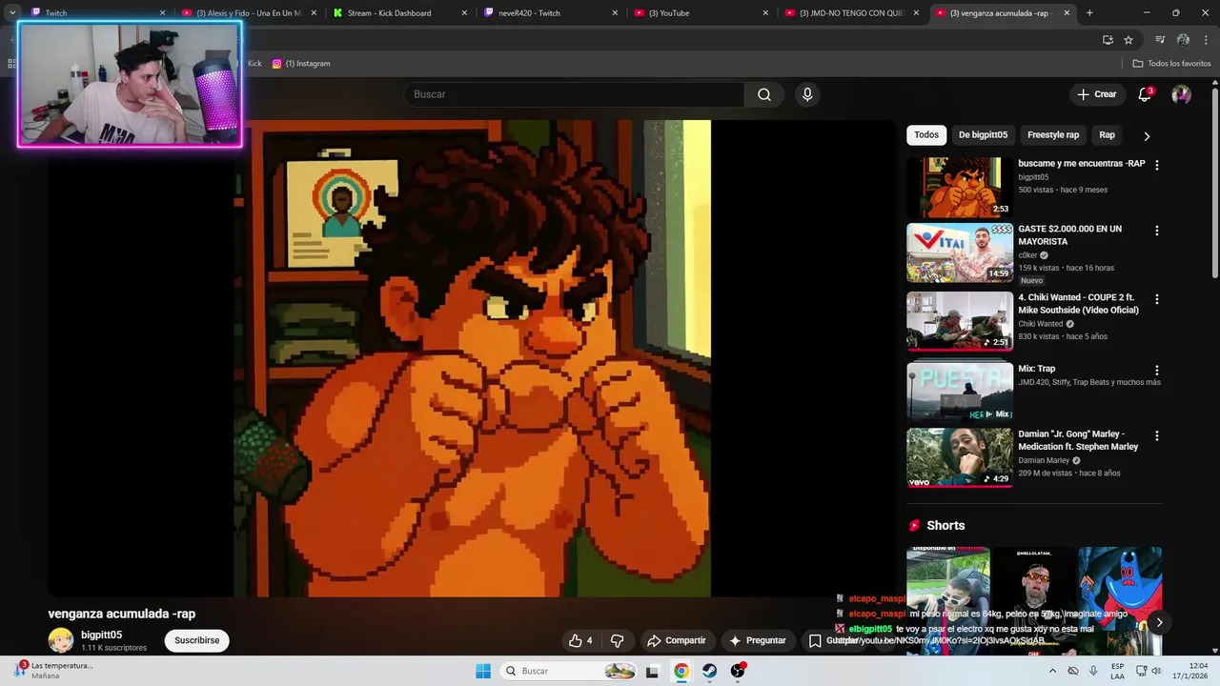Show next Shorts with the right arrow
This screenshot has height=686, width=1220.
[x=1159, y=622]
